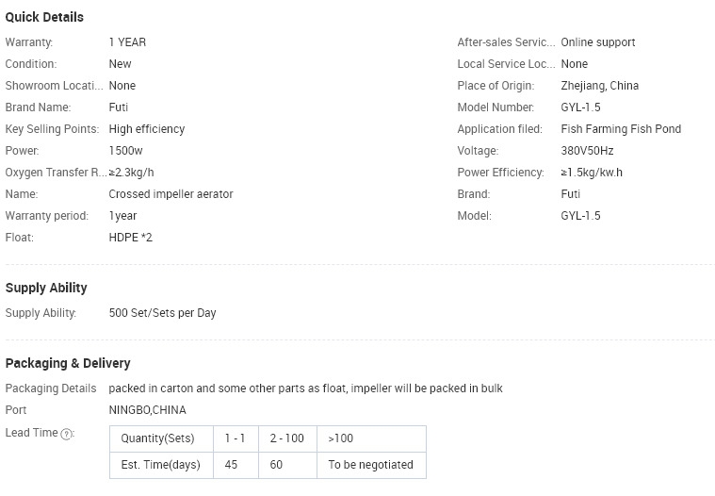Click the 'To be negotiated' table cell
This screenshot has width=715, height=496.
tap(372, 465)
